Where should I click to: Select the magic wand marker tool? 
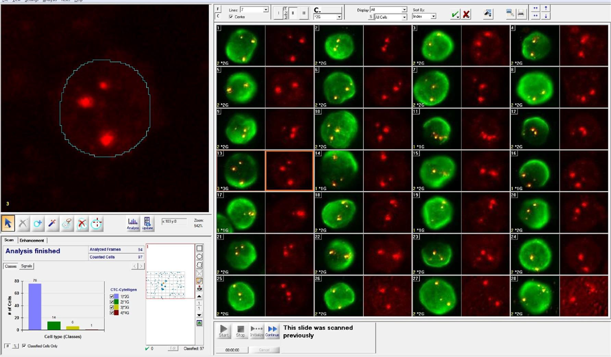click(52, 223)
